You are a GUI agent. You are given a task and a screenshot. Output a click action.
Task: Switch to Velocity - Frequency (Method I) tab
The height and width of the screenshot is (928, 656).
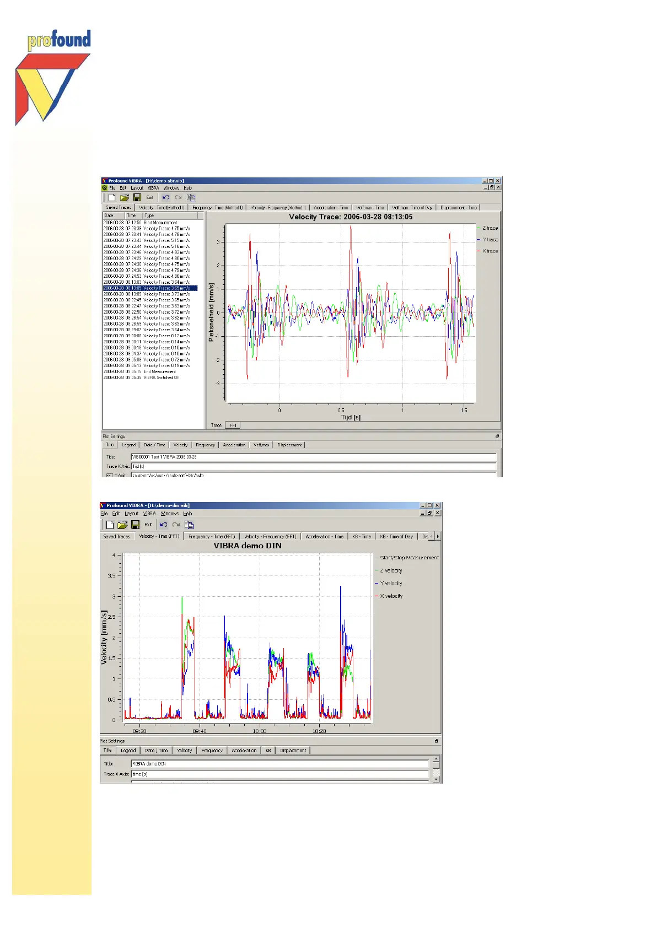(x=278, y=208)
